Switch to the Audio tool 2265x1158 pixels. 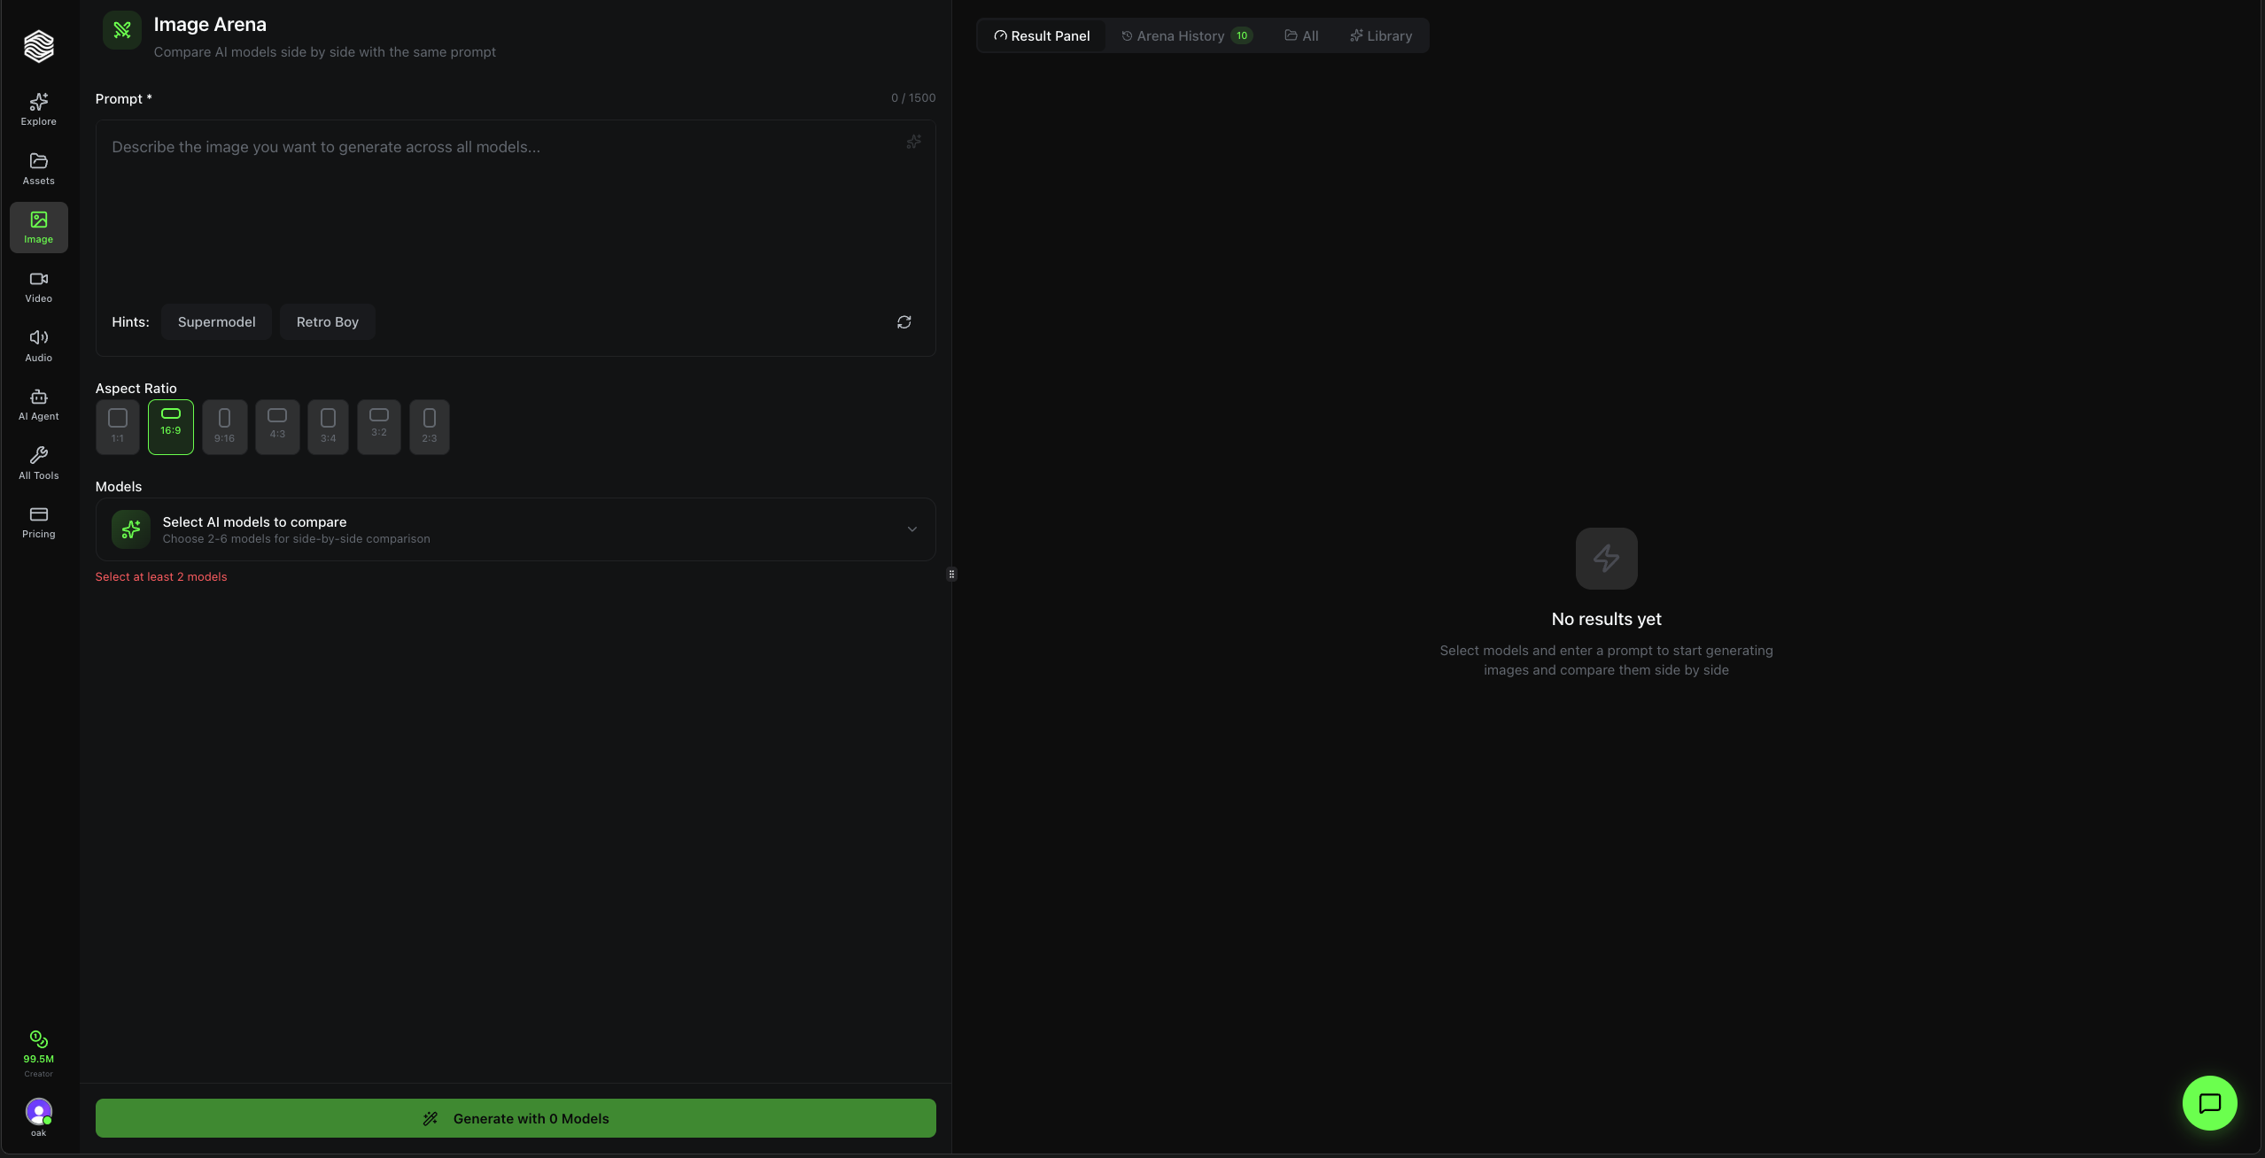(x=38, y=344)
